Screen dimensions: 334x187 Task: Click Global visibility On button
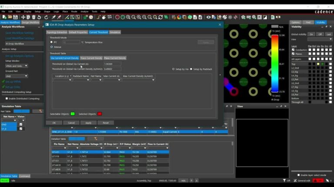click(311, 34)
